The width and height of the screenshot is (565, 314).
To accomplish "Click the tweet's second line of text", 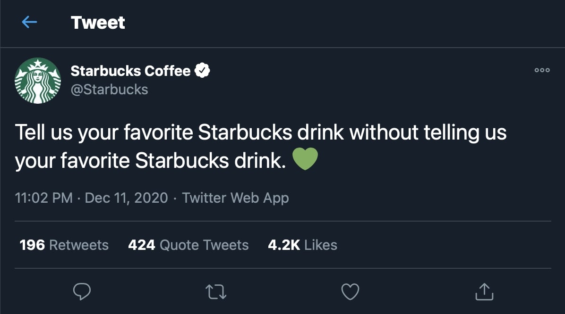I will (x=150, y=161).
